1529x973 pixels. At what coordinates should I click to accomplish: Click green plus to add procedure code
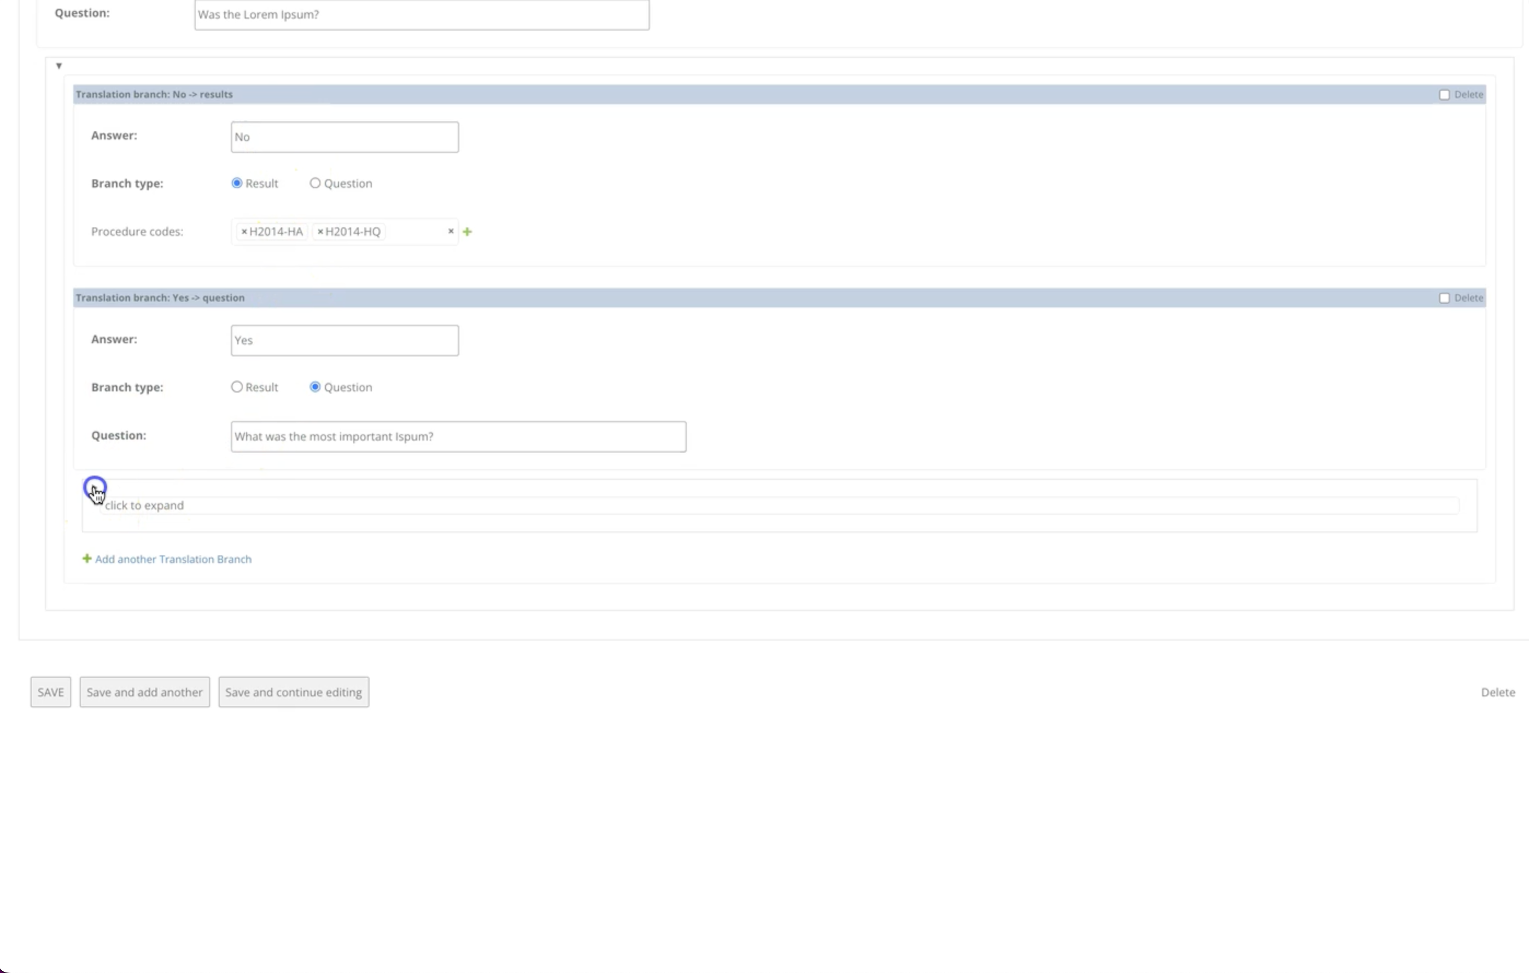click(x=468, y=232)
